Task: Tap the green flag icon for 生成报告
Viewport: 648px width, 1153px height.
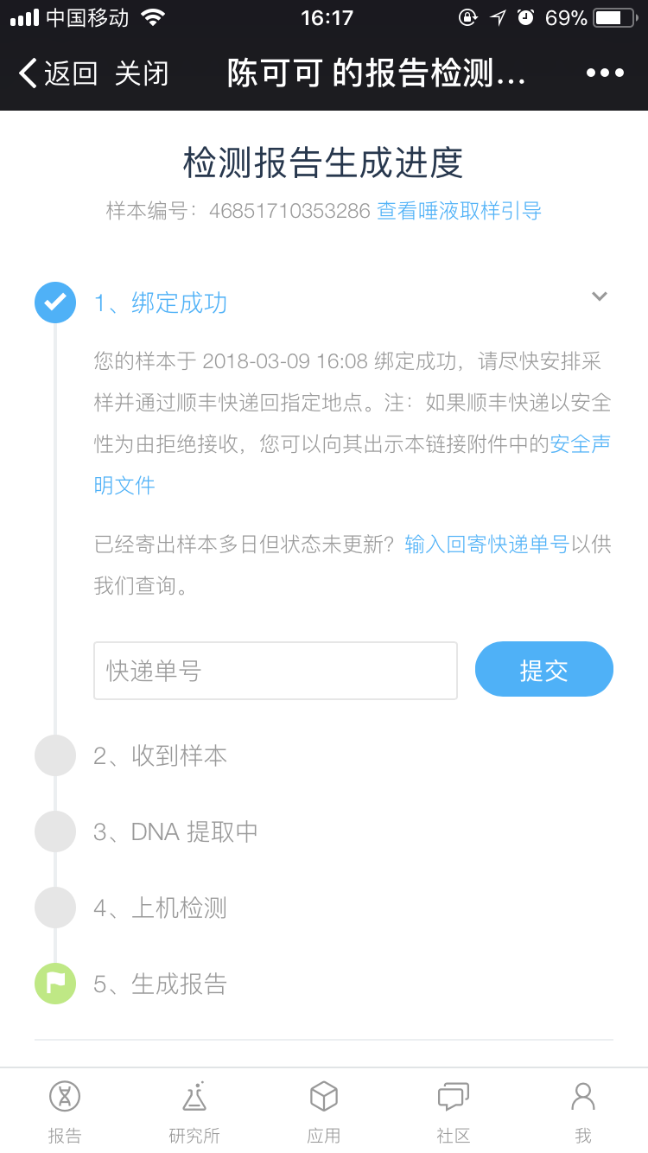Action: click(55, 984)
